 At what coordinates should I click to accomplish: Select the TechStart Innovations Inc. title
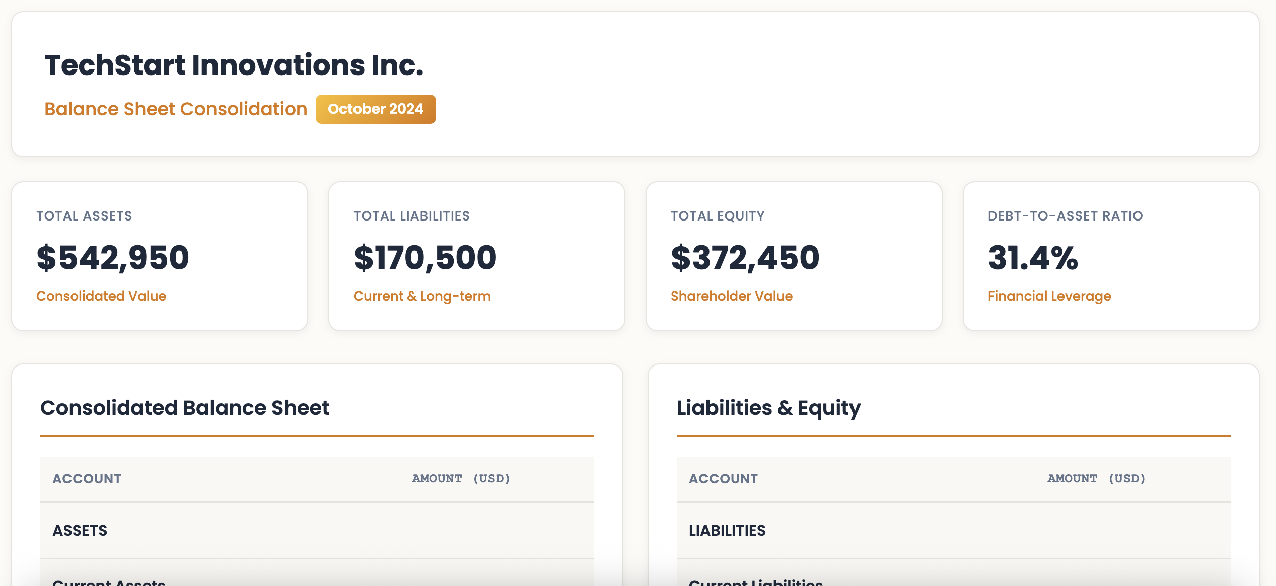[x=234, y=65]
